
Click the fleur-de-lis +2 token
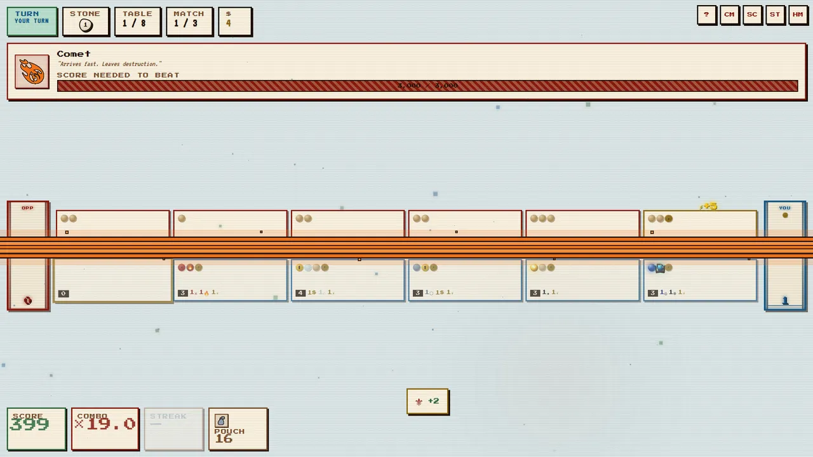(427, 402)
